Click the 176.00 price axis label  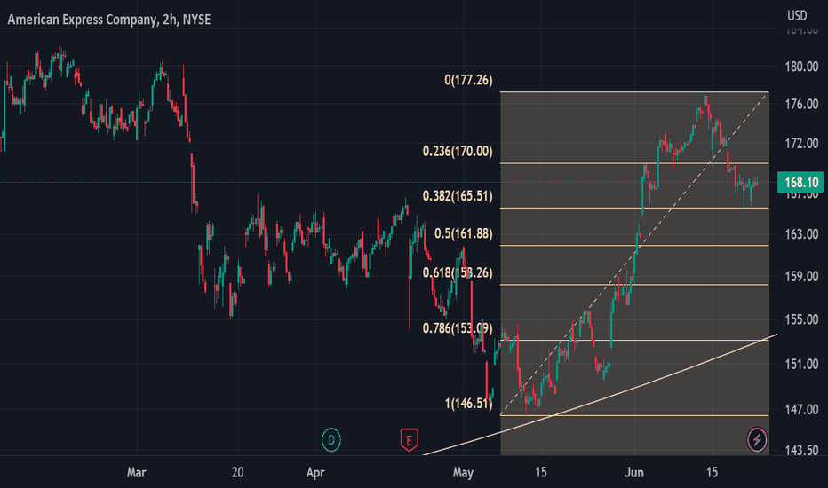point(801,105)
